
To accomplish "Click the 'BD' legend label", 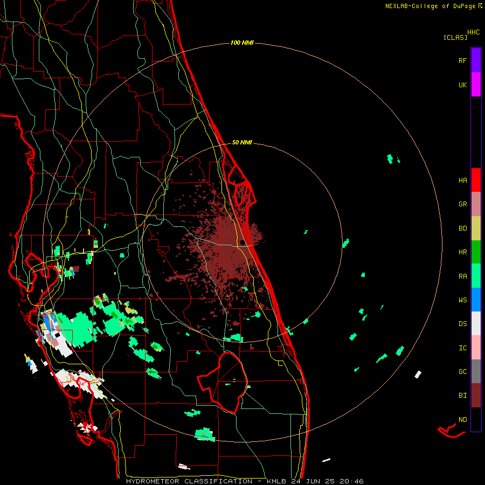I will 462,228.
